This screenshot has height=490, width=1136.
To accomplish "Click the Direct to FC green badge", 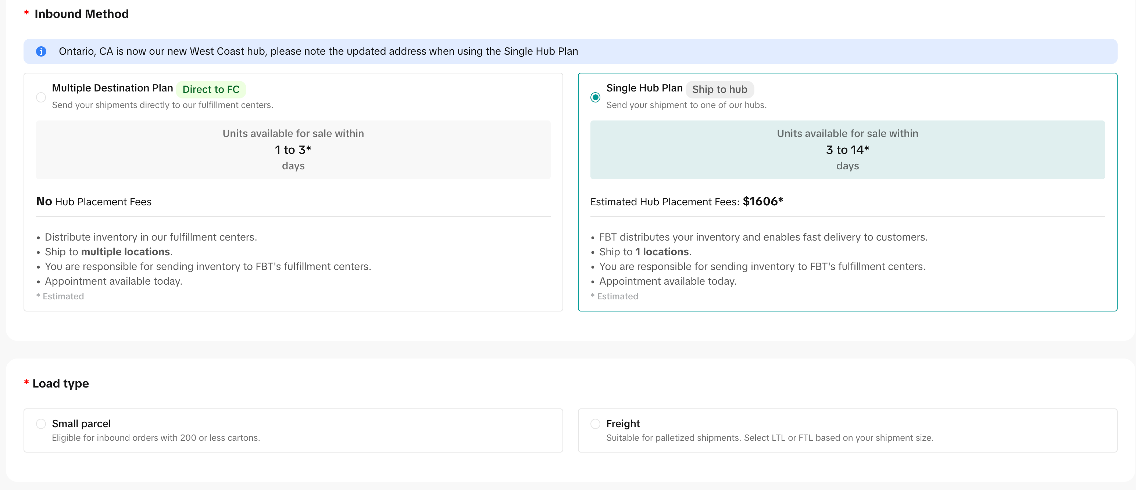I will tap(211, 90).
